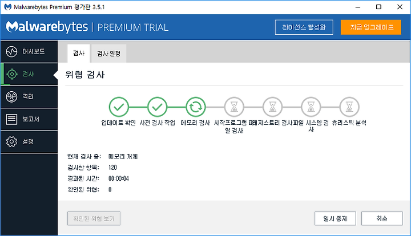Click the 파일 시스템 검사 hourglass step
The width and height of the screenshot is (411, 236).
(x=311, y=107)
